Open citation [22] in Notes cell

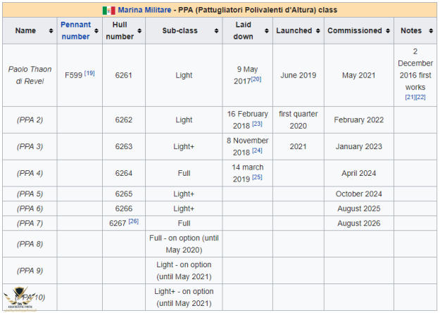click(x=420, y=97)
